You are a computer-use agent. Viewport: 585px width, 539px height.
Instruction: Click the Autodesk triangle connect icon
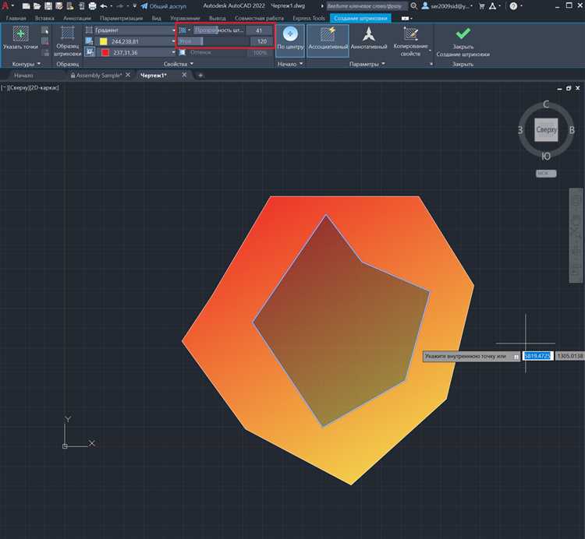click(x=493, y=6)
